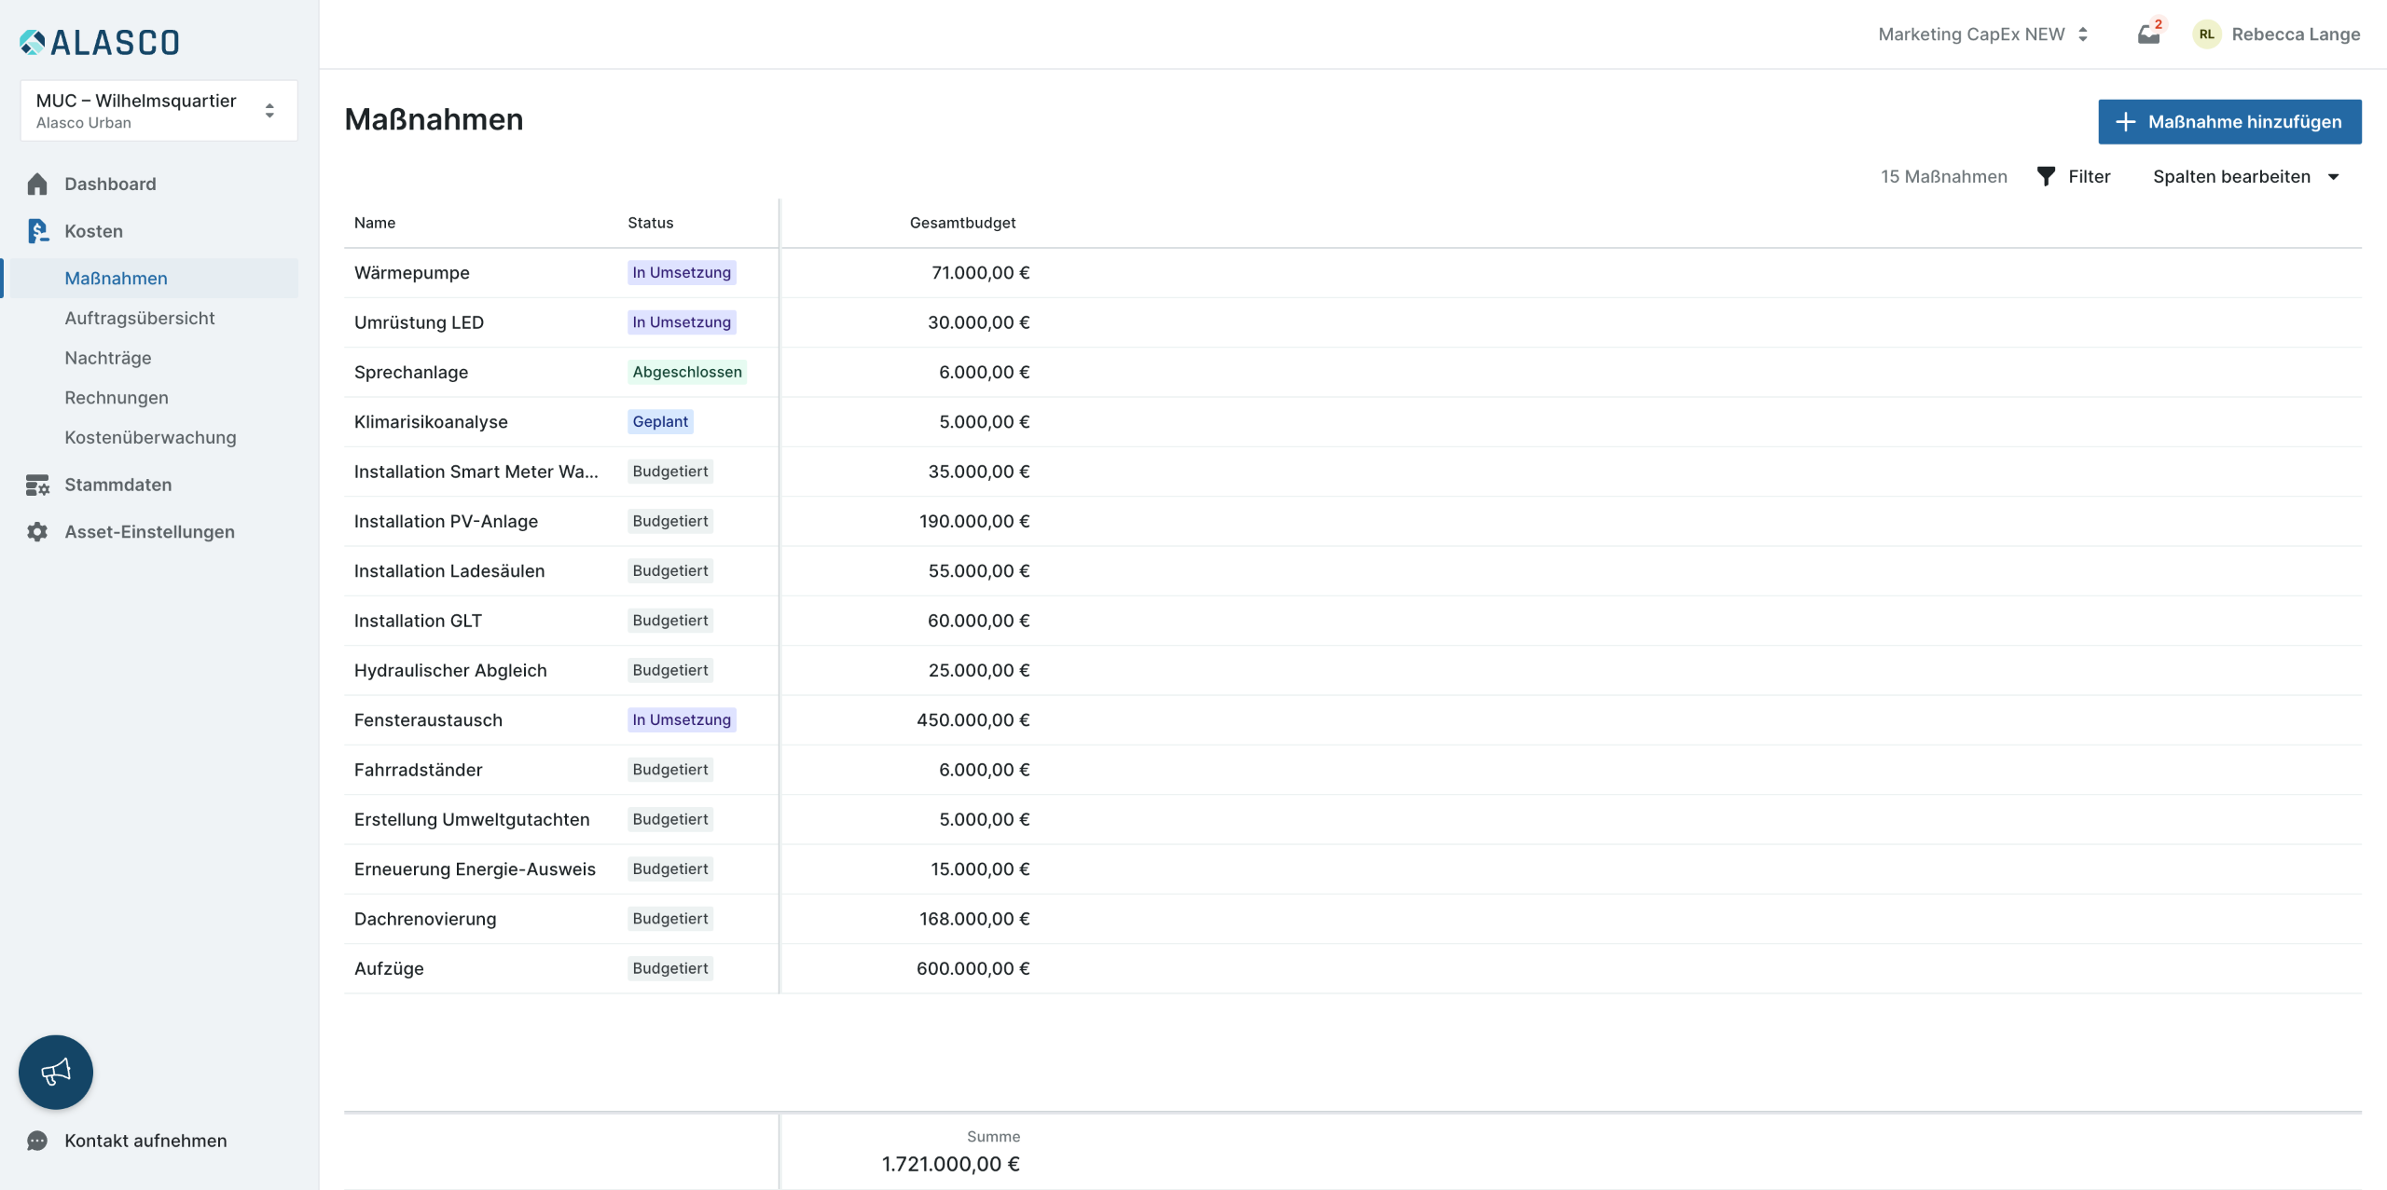2387x1190 pixels.
Task: Click the Alasco logo icon
Action: (x=33, y=42)
